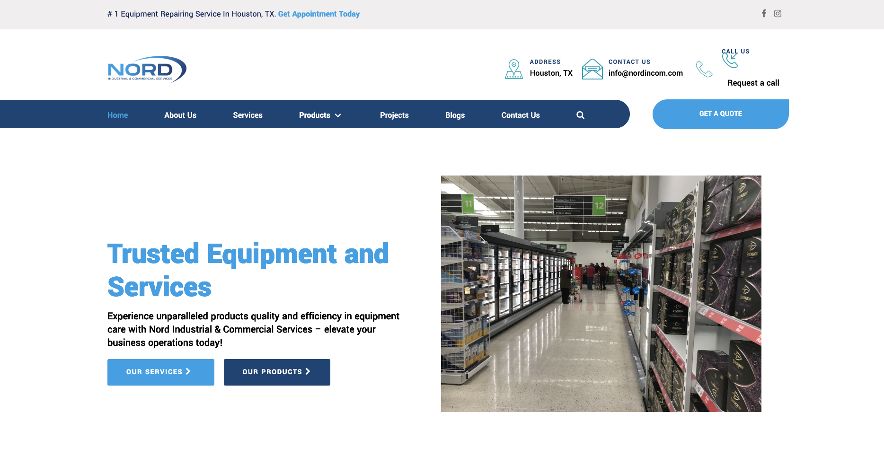The width and height of the screenshot is (884, 457).
Task: Click the phone receiver icon for Request a call
Action: pos(704,69)
